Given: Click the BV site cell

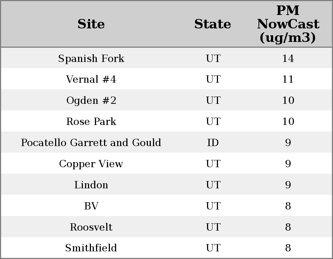Looking at the screenshot, I should (x=91, y=206).
